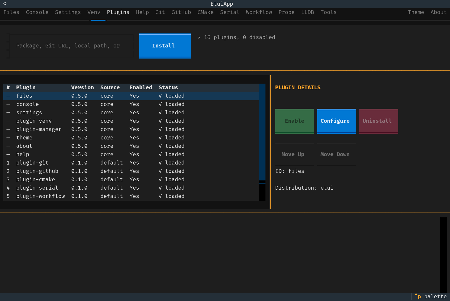Click the circle icon in the title bar
Image resolution: width=450 pixels, height=301 pixels.
[5, 4]
